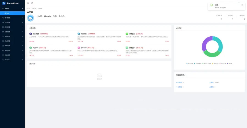Expand 管理设置 using its chevron

(x=23, y=46)
